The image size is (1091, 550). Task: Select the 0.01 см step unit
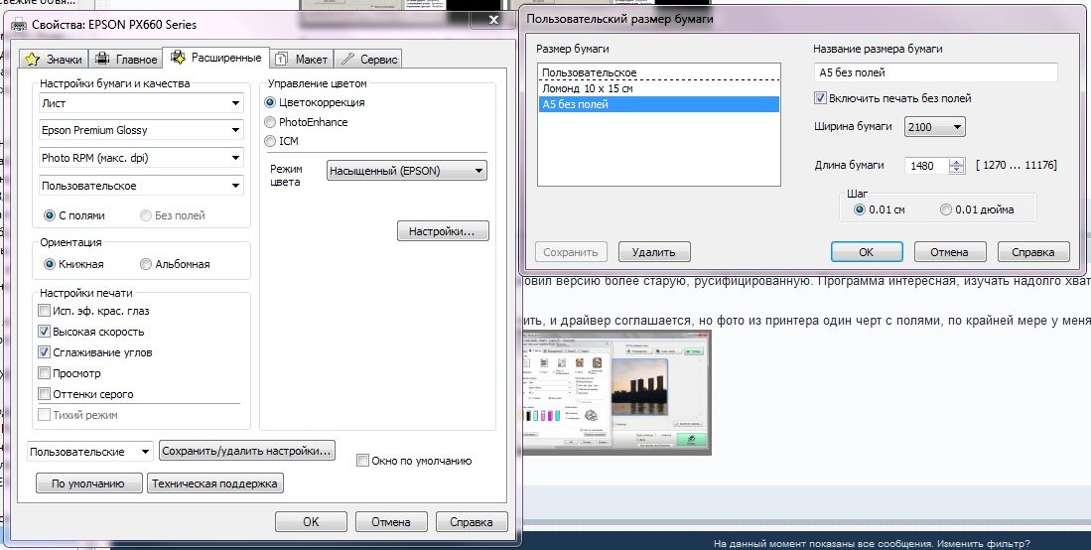click(860, 208)
